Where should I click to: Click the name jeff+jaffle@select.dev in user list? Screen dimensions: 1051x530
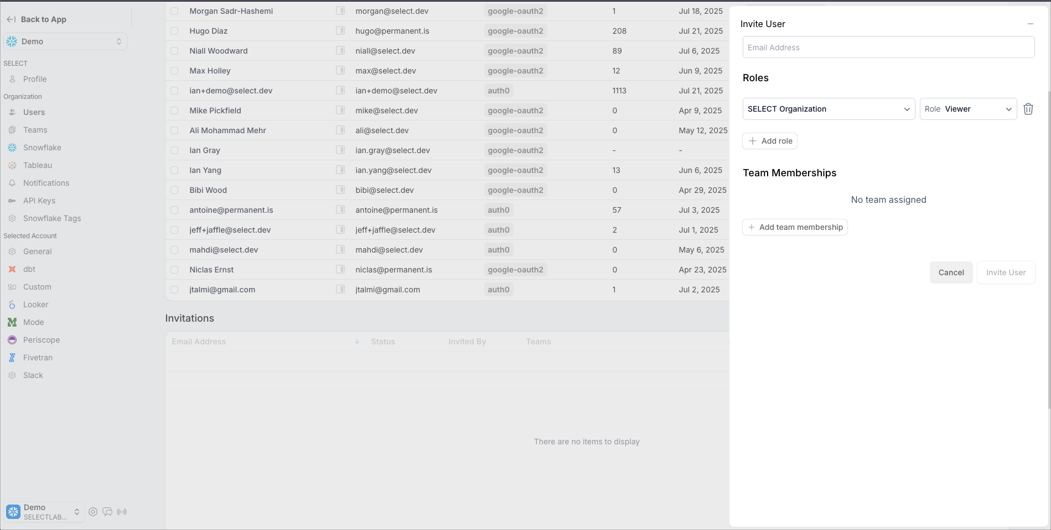tap(230, 230)
